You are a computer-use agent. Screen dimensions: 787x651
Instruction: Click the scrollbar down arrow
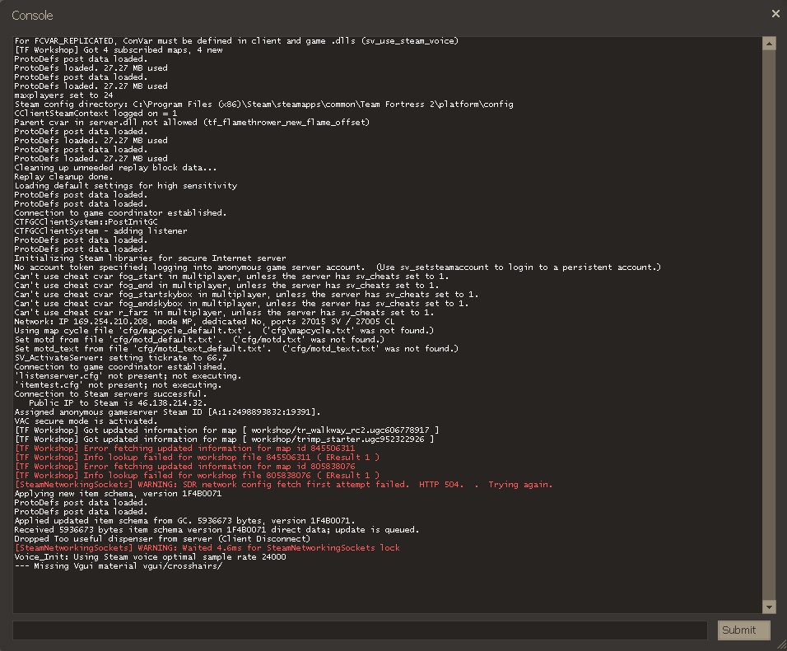(770, 607)
